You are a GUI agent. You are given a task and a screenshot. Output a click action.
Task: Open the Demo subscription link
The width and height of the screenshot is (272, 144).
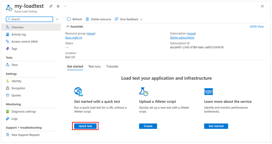[182, 38]
